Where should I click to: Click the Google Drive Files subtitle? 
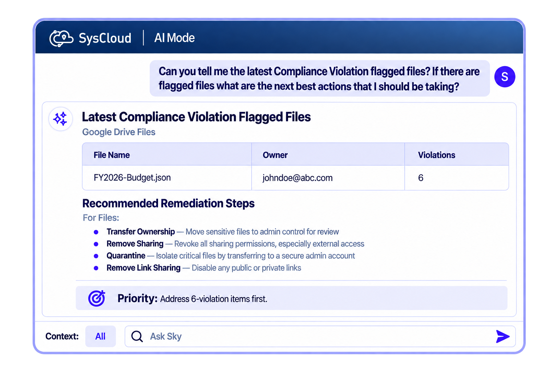tap(119, 132)
